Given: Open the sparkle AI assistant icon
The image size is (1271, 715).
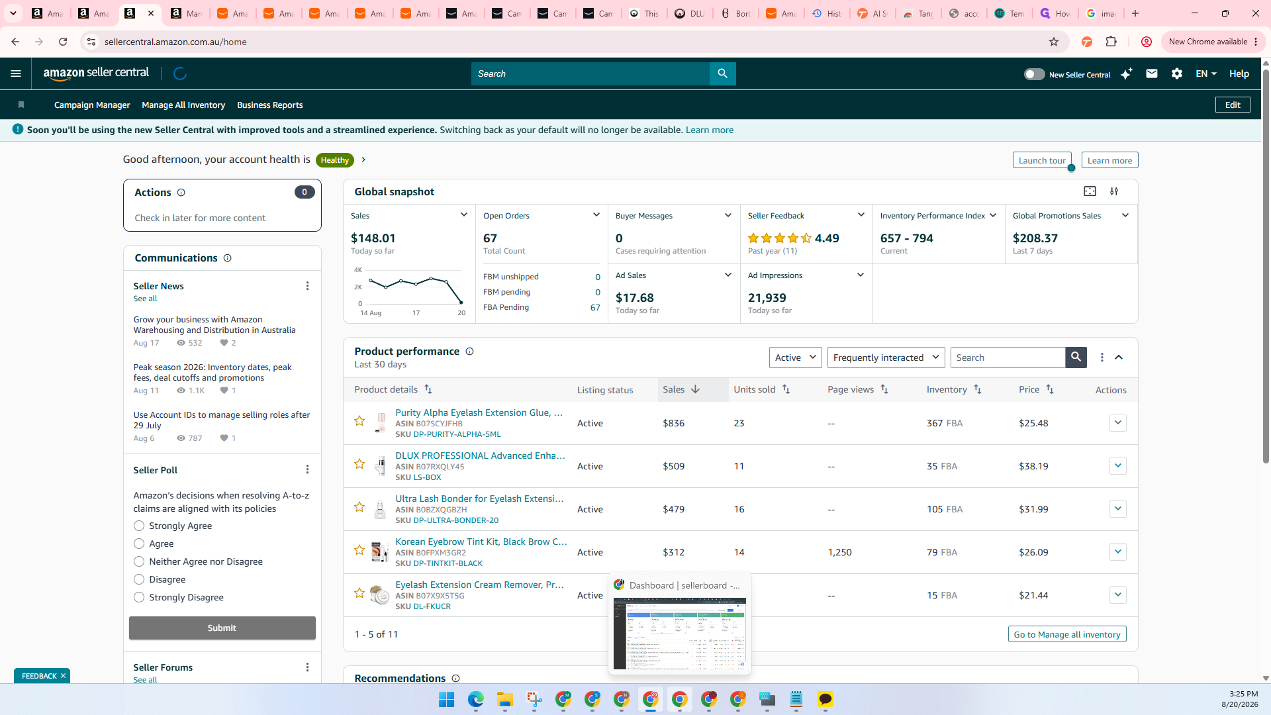Looking at the screenshot, I should 1126,73.
